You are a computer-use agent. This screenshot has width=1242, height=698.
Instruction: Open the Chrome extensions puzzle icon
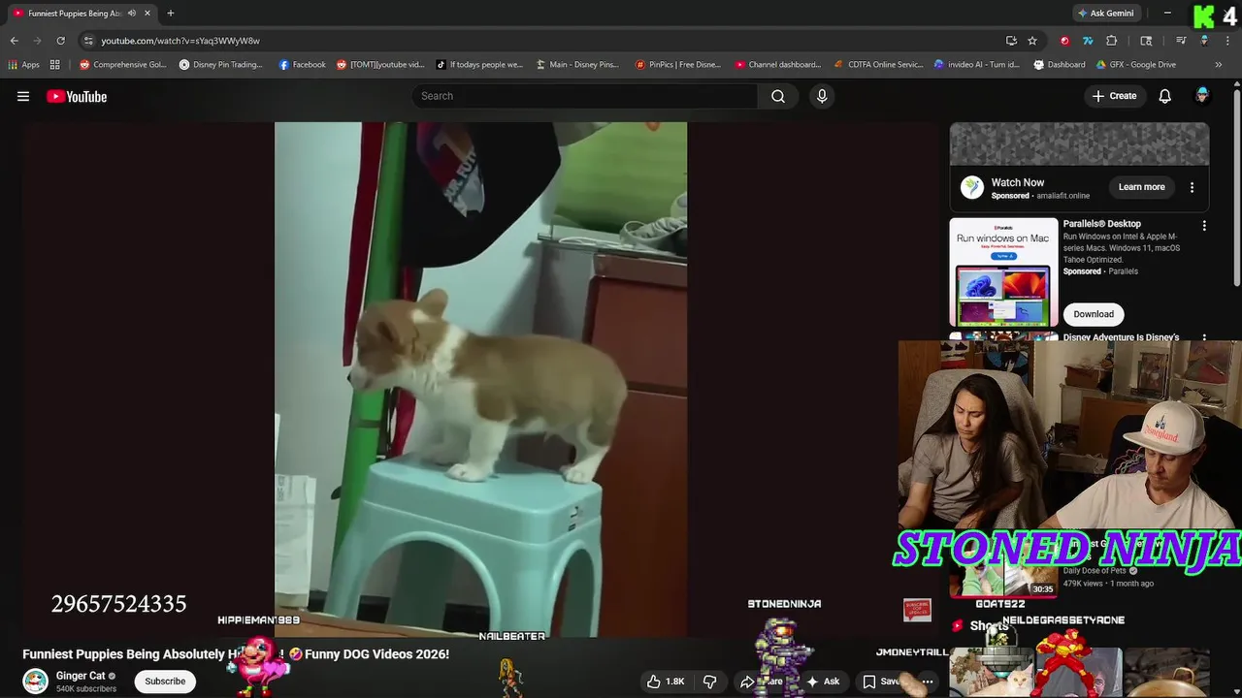pos(1112,41)
